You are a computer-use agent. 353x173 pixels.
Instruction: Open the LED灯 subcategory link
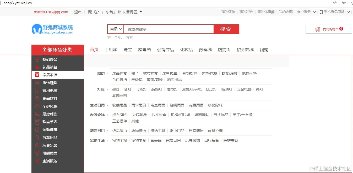coord(211,90)
